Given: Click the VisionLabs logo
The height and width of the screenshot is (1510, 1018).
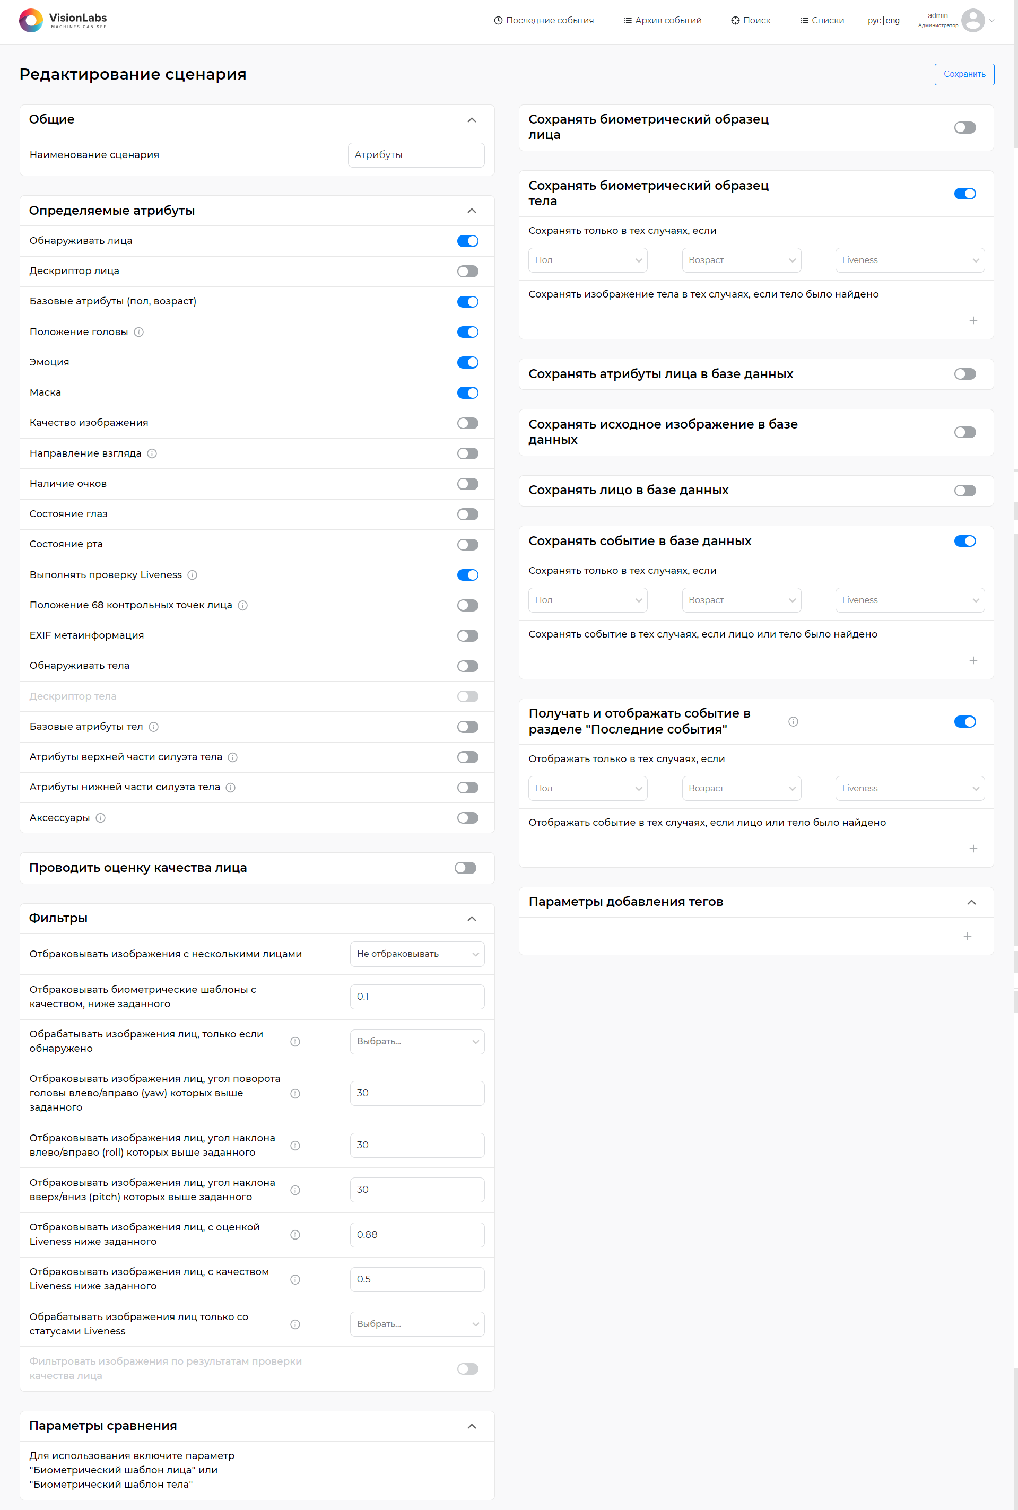Looking at the screenshot, I should click(63, 20).
